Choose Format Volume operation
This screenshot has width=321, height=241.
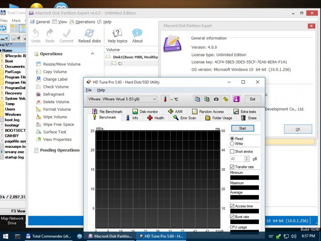click(53, 109)
